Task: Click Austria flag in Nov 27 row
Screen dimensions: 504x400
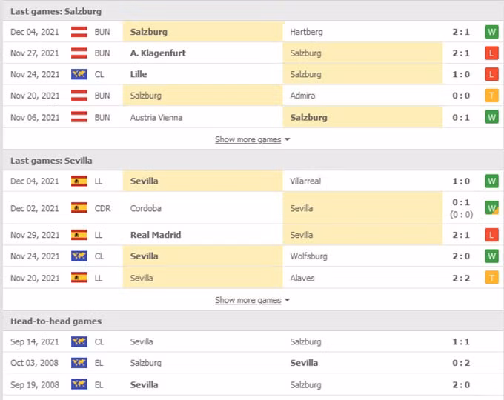Action: tap(79, 53)
